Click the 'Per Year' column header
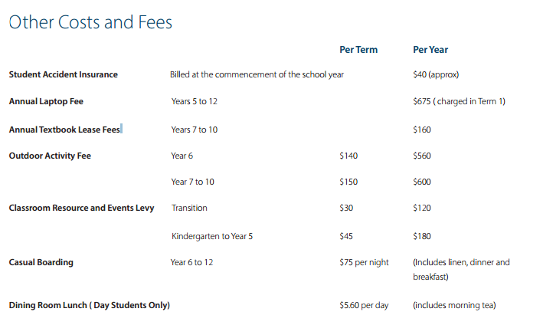 pos(430,50)
